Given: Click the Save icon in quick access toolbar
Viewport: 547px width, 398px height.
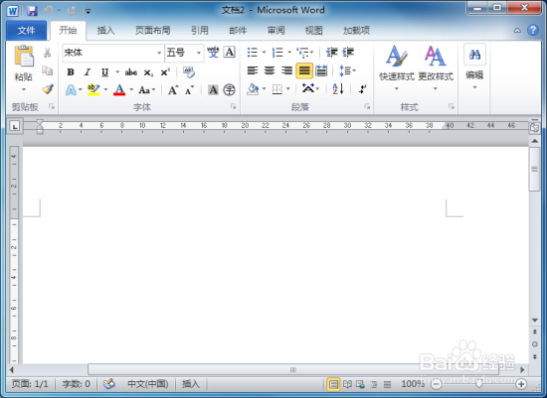Looking at the screenshot, I should (x=32, y=11).
